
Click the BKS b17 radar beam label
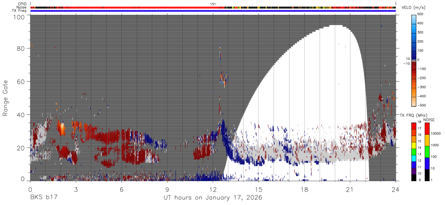coord(43,198)
